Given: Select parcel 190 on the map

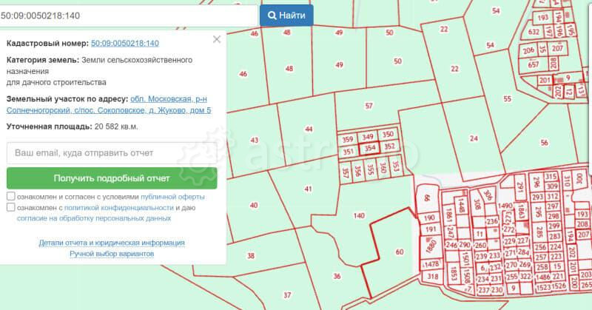Looking at the screenshot, I should coord(429,218).
